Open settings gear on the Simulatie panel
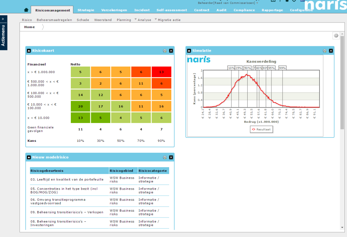 tap(324, 51)
